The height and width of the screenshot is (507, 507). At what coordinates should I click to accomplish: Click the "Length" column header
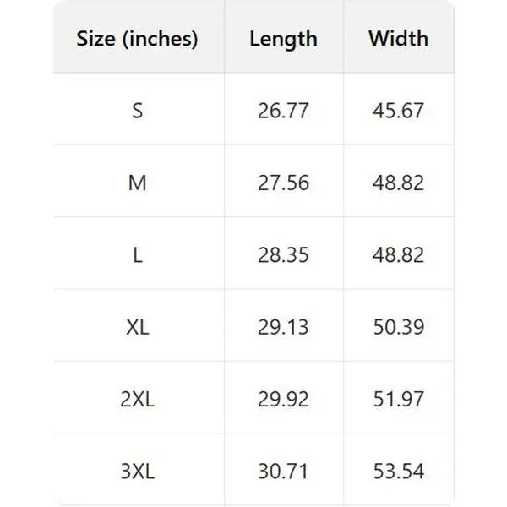click(283, 39)
